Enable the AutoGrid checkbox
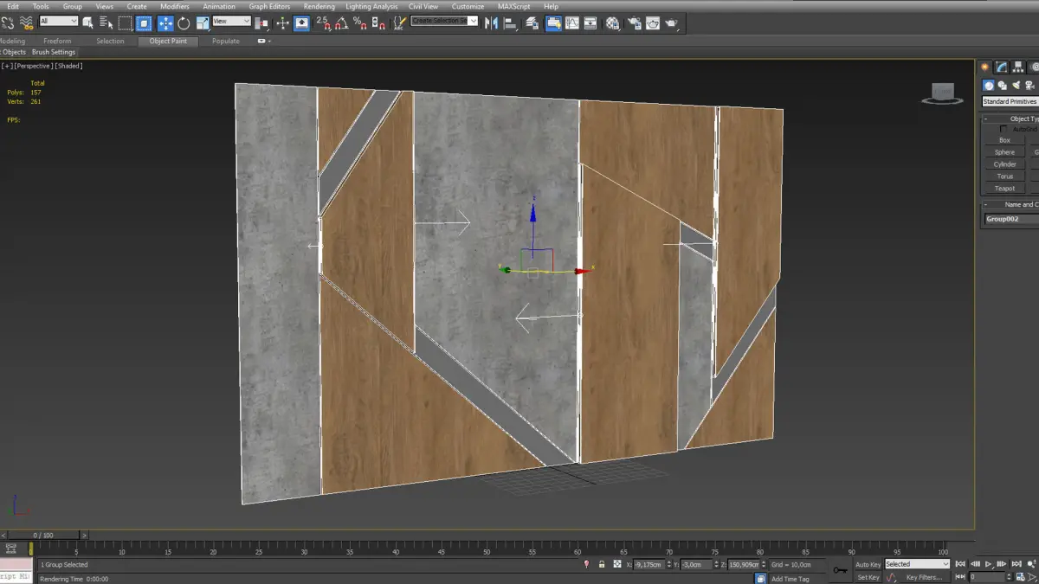The height and width of the screenshot is (584, 1039). [1004, 129]
